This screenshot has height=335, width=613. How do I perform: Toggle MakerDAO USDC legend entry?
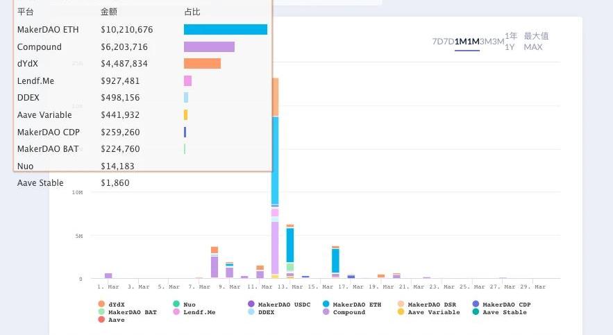point(251,304)
